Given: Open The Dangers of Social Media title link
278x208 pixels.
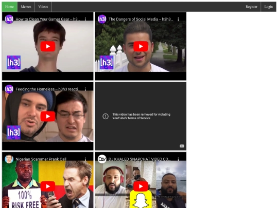Looking at the screenshot, I should [141, 19].
